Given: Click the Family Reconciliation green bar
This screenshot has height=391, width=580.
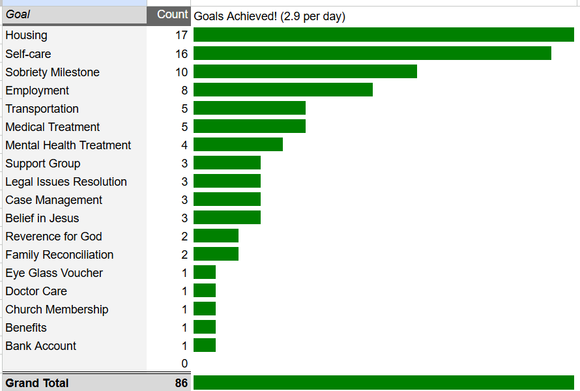Looking at the screenshot, I should [216, 253].
